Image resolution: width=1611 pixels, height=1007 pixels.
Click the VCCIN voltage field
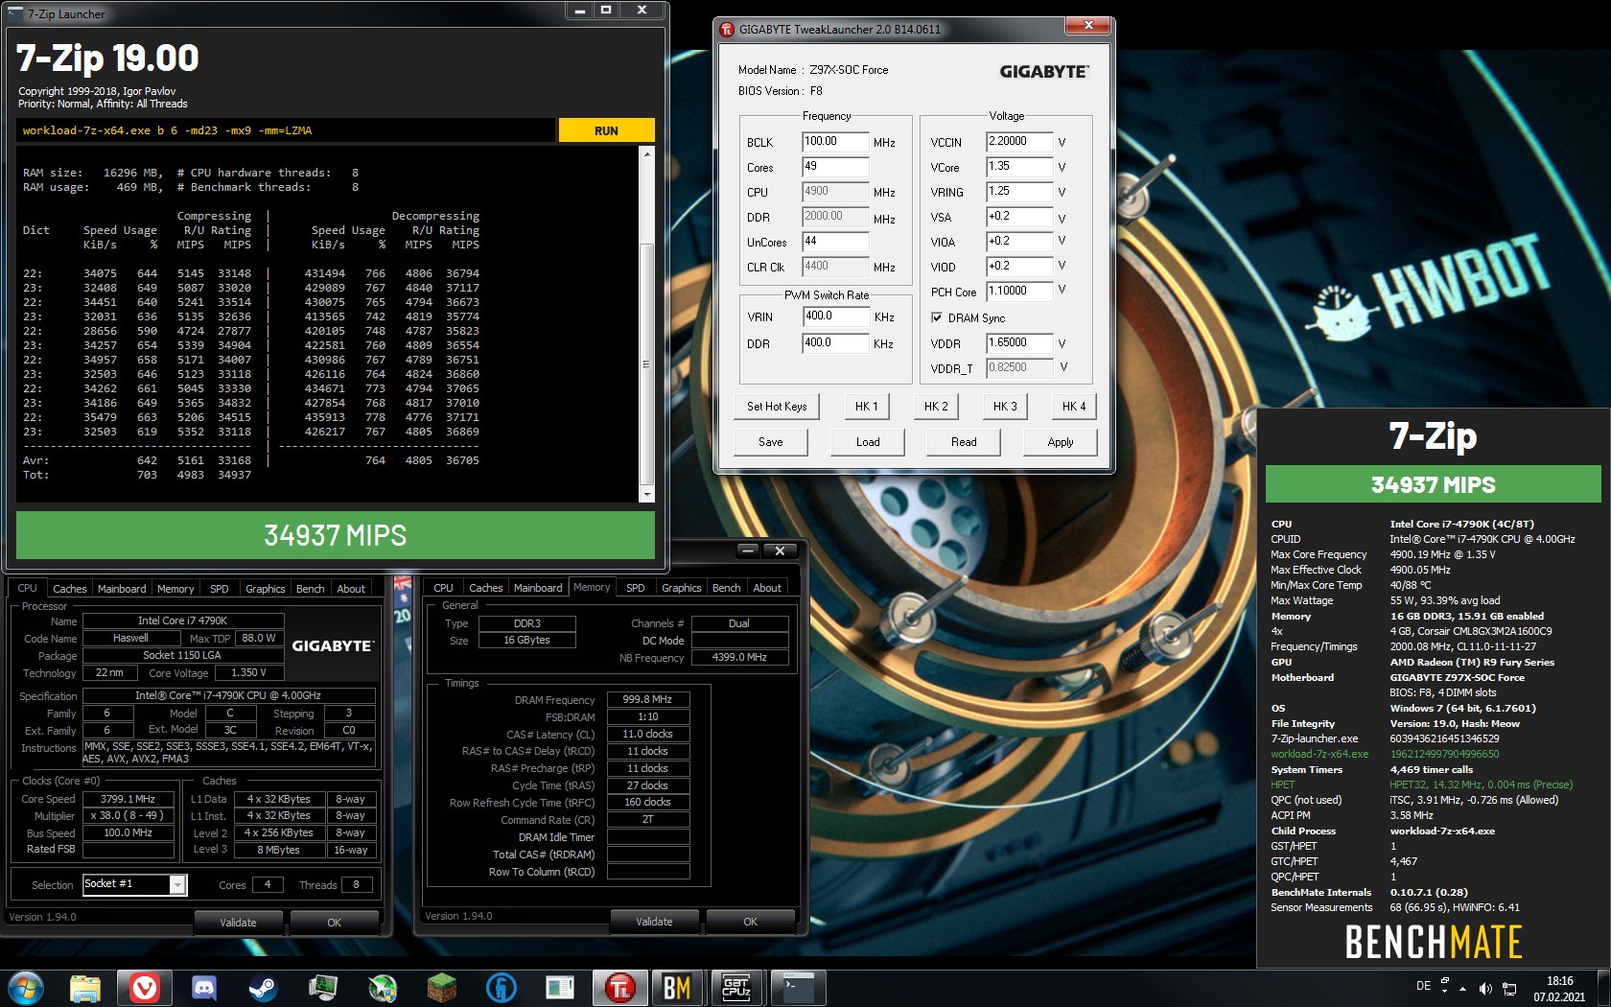pos(1019,141)
